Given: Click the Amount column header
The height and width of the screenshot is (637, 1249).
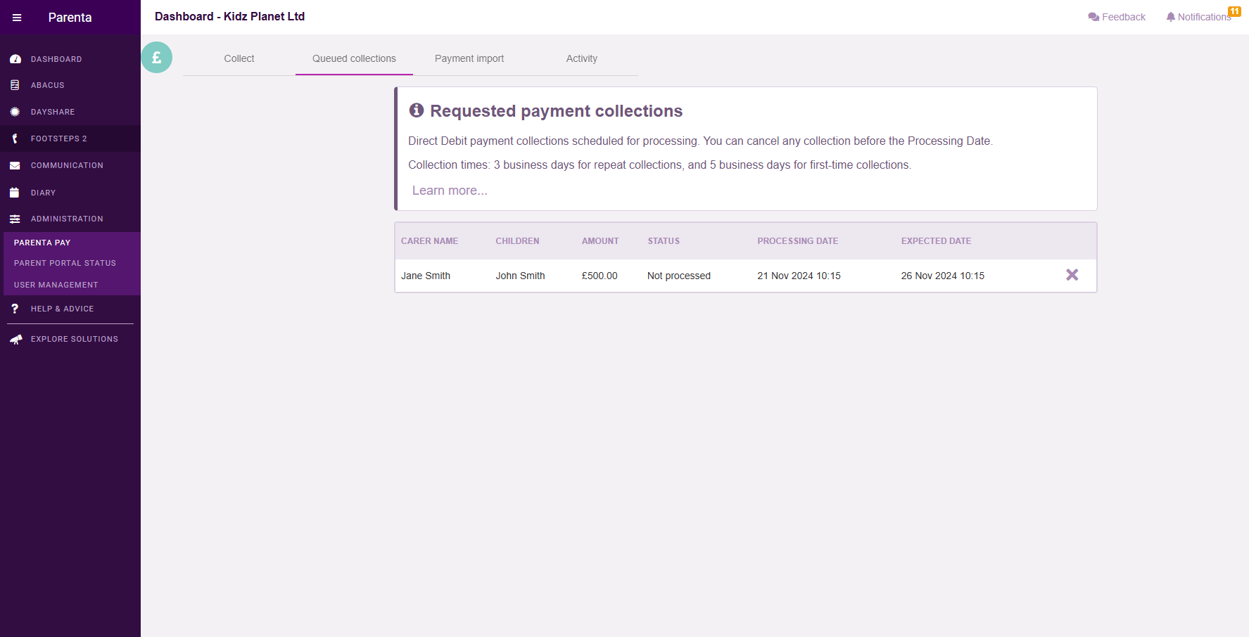Looking at the screenshot, I should [600, 241].
